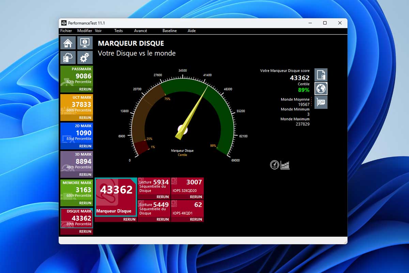Click the document results icon beside score
Screen dimensions: 409x273
coord(321,75)
